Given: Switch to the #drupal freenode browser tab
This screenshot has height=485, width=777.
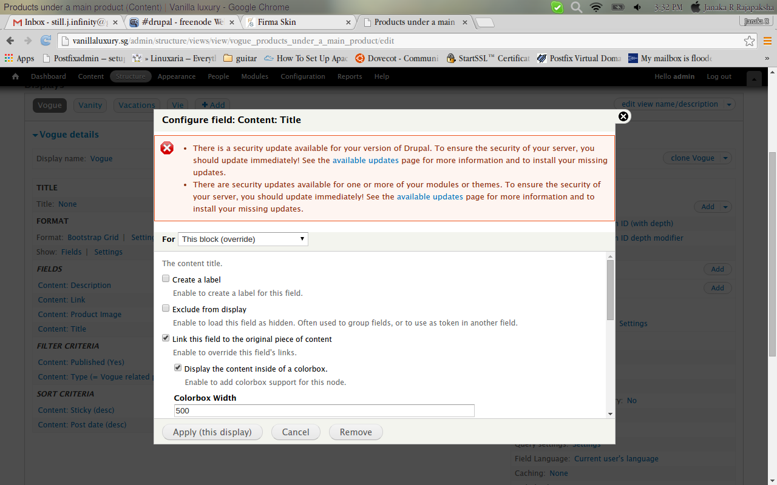Looking at the screenshot, I should coord(183,22).
